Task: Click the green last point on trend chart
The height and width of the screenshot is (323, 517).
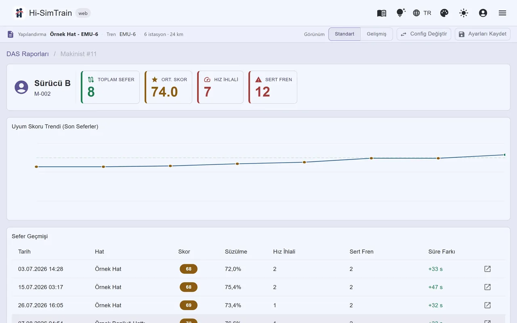Action: point(504,155)
